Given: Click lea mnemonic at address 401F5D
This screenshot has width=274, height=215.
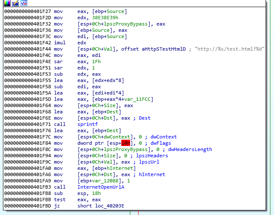Looking at the screenshot, I should point(59,99).
